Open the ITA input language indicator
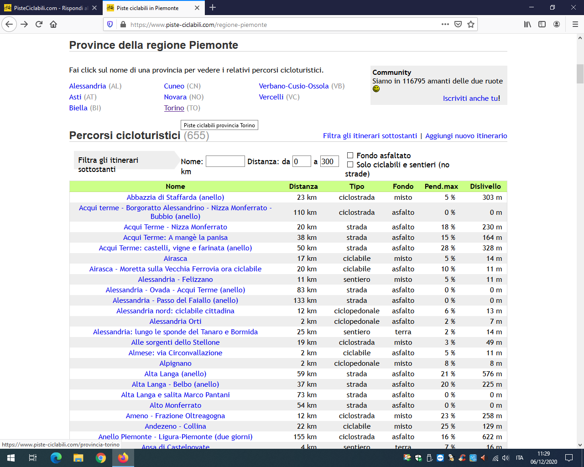The width and height of the screenshot is (584, 467). pos(520,458)
